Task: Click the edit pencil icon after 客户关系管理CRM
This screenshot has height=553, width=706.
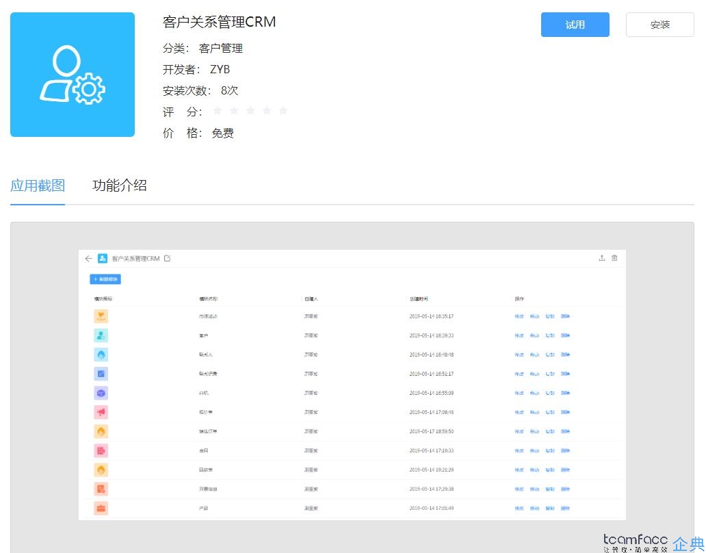Action: 167,259
